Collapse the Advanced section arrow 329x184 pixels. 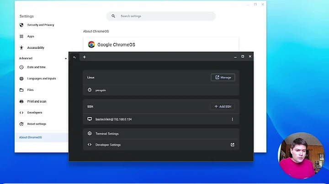[66, 59]
